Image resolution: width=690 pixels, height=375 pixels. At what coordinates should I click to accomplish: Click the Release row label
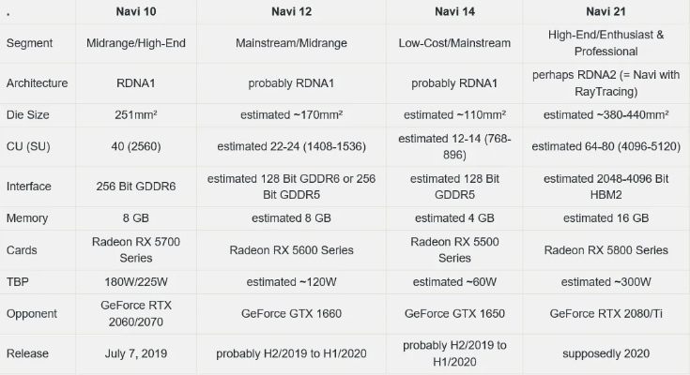click(x=29, y=353)
